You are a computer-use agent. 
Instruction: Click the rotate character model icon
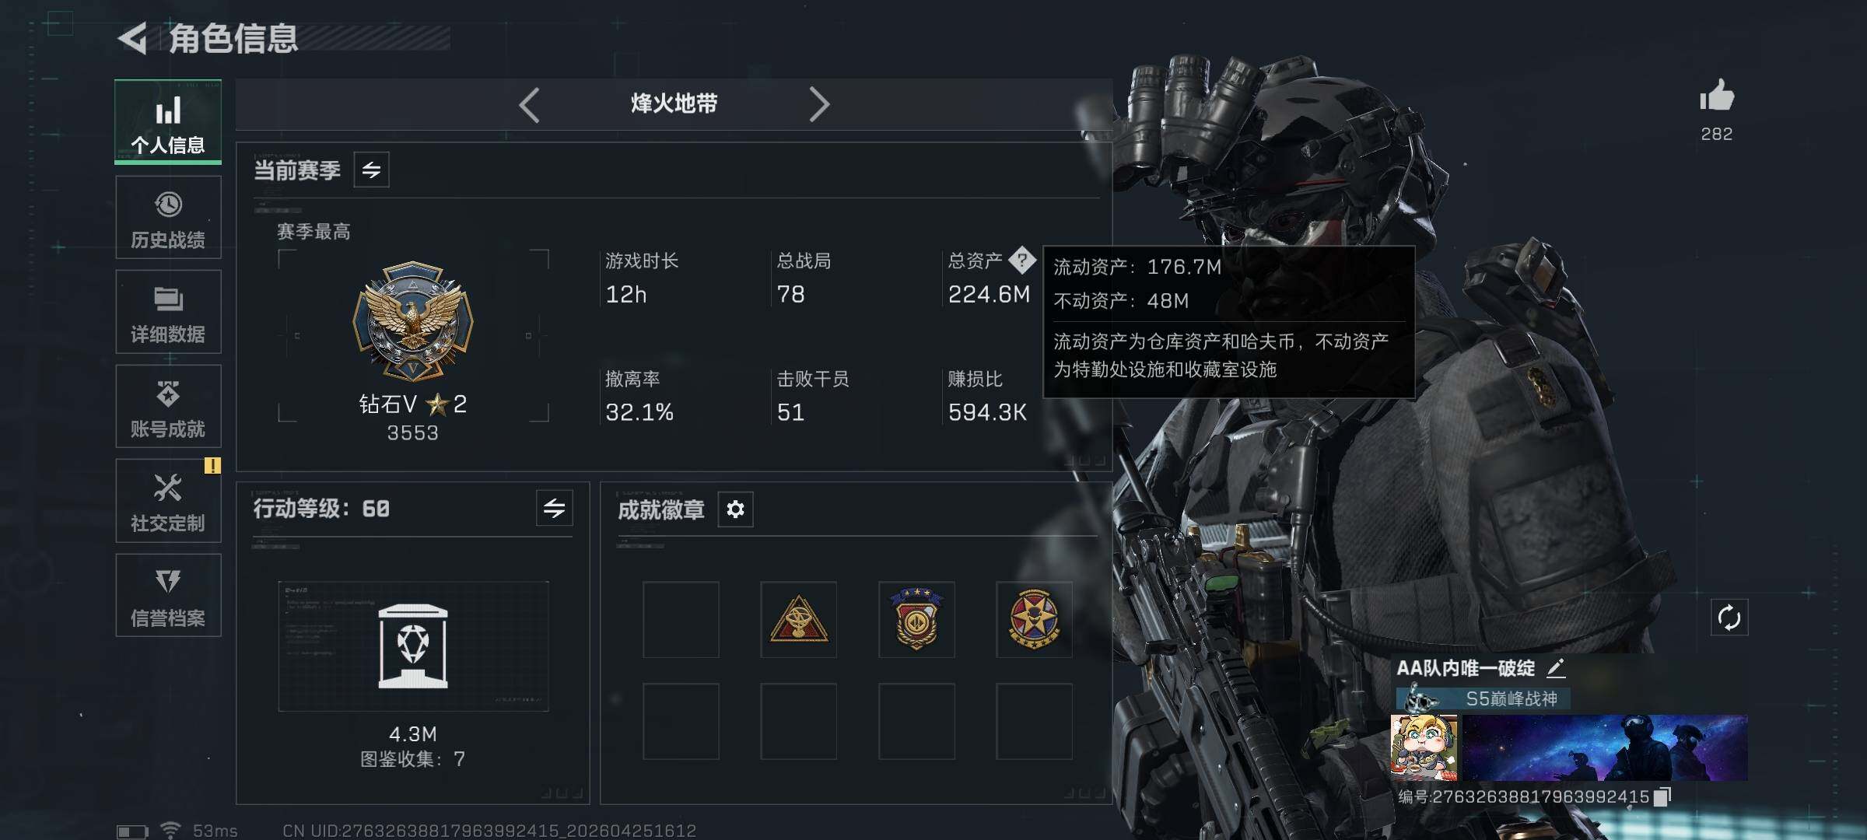(1729, 618)
